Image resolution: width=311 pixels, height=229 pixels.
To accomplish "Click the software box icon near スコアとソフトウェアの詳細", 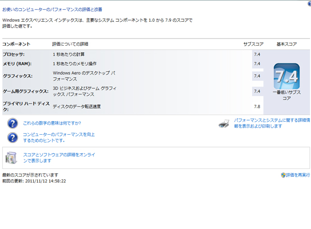I will pyautogui.click(x=11, y=158).
